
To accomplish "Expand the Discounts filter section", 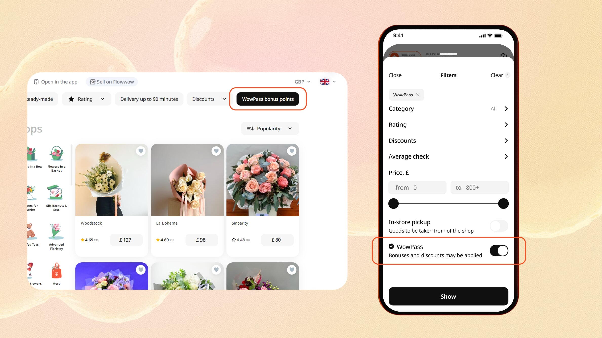I will (448, 140).
